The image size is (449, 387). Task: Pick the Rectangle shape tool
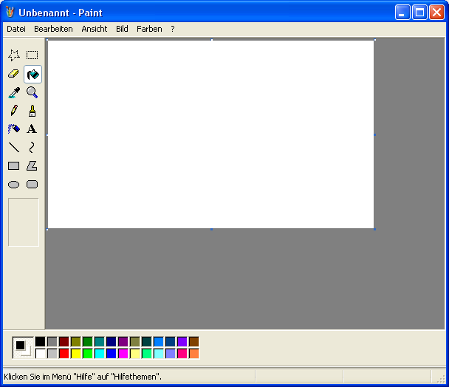14,166
